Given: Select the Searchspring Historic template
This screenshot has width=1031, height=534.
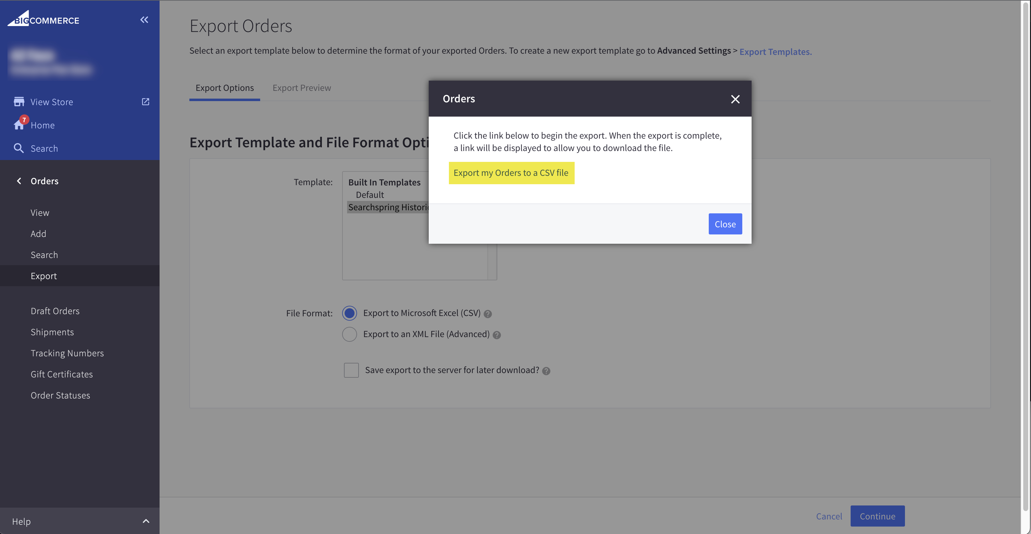Looking at the screenshot, I should [387, 207].
